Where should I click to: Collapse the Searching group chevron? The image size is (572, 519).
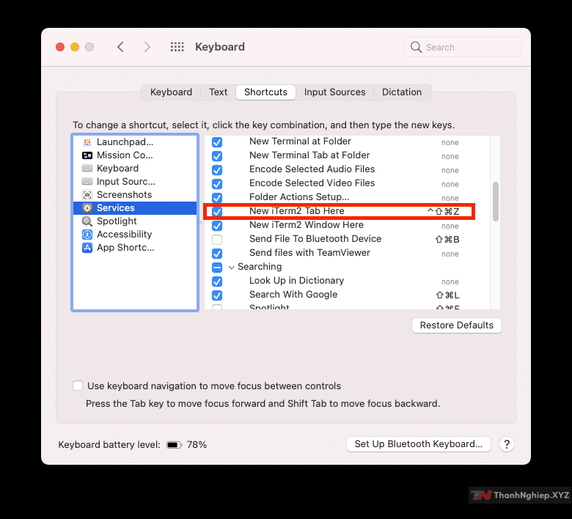coord(231,268)
